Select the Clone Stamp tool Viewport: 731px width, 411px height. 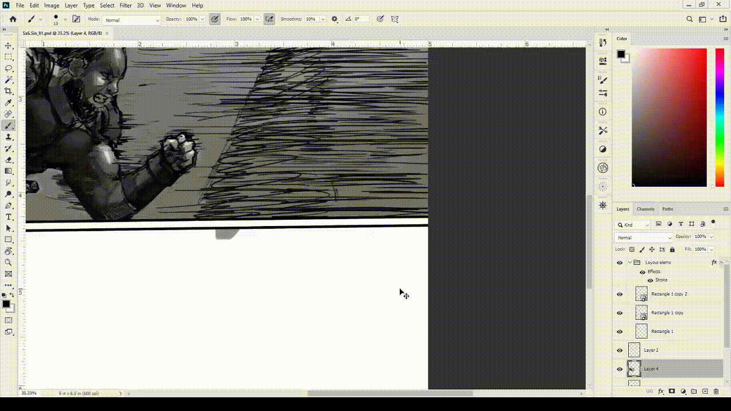click(9, 137)
